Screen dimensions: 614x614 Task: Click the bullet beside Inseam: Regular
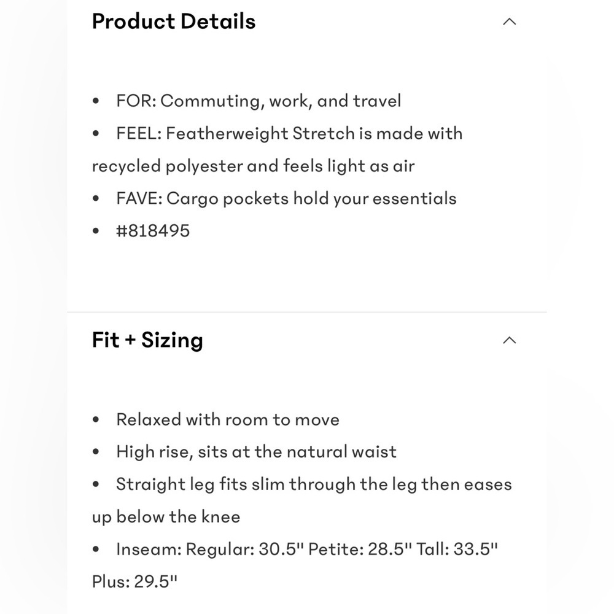point(96,550)
